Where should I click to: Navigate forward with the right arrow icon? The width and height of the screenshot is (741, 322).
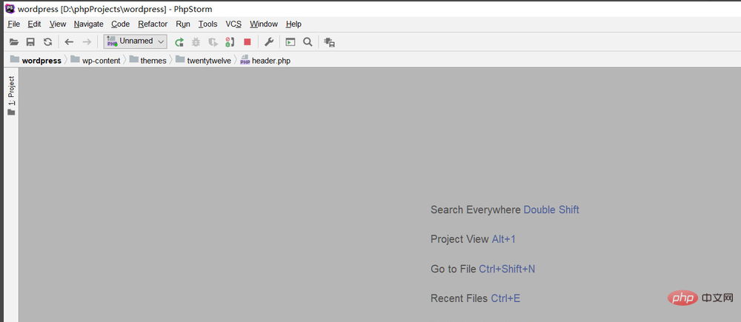[x=87, y=42]
